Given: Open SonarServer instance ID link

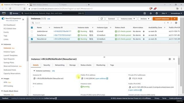Looking at the screenshot, I should coord(62,35).
